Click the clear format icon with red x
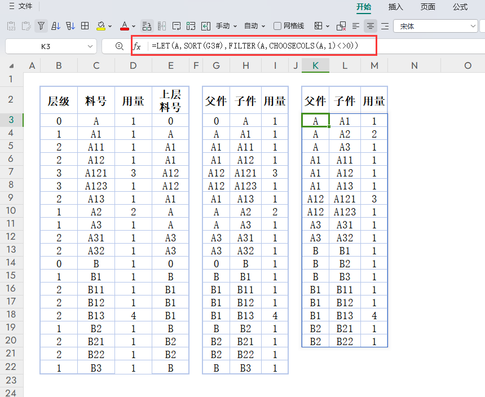This screenshot has height=397, width=485. coord(341,26)
